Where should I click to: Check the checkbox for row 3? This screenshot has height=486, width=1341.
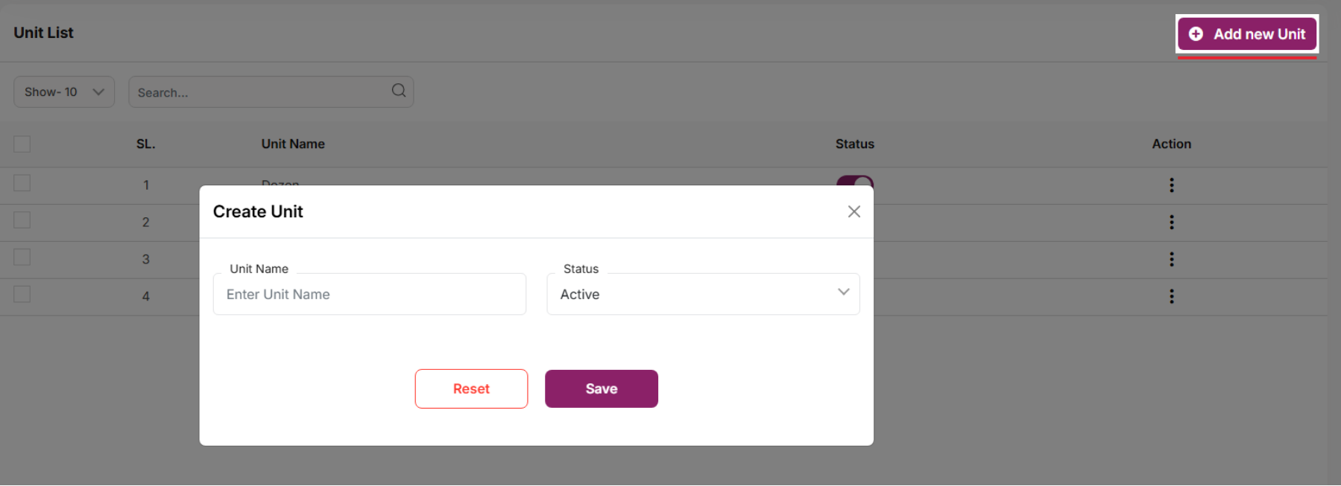click(22, 258)
